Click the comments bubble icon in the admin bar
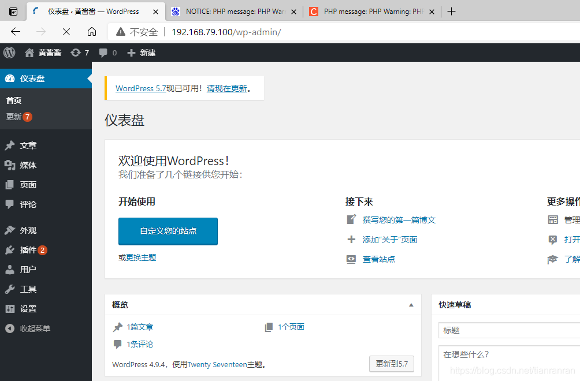580x381 pixels. pyautogui.click(x=103, y=53)
